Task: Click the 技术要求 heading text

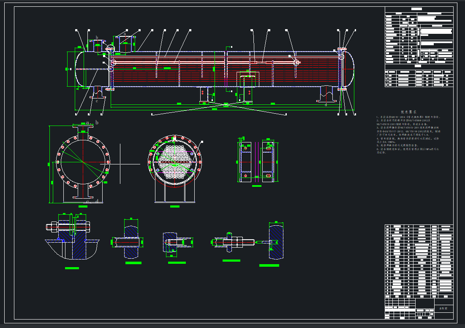Action: (408, 112)
